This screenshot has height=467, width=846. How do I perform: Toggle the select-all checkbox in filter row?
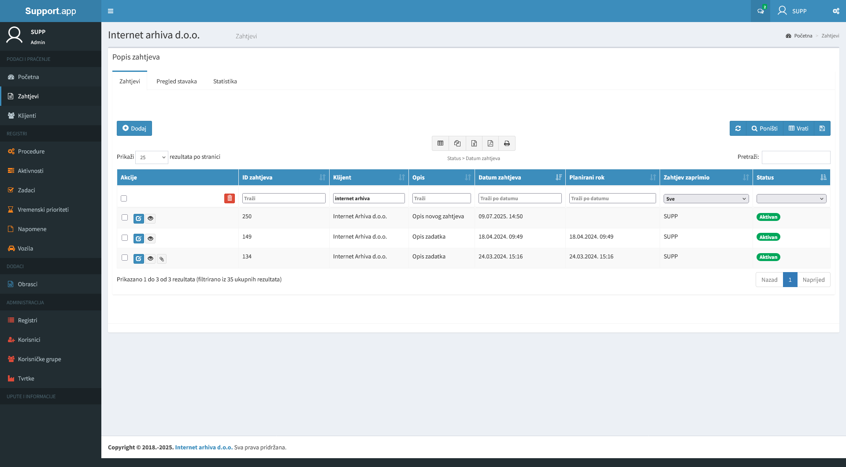pos(124,198)
